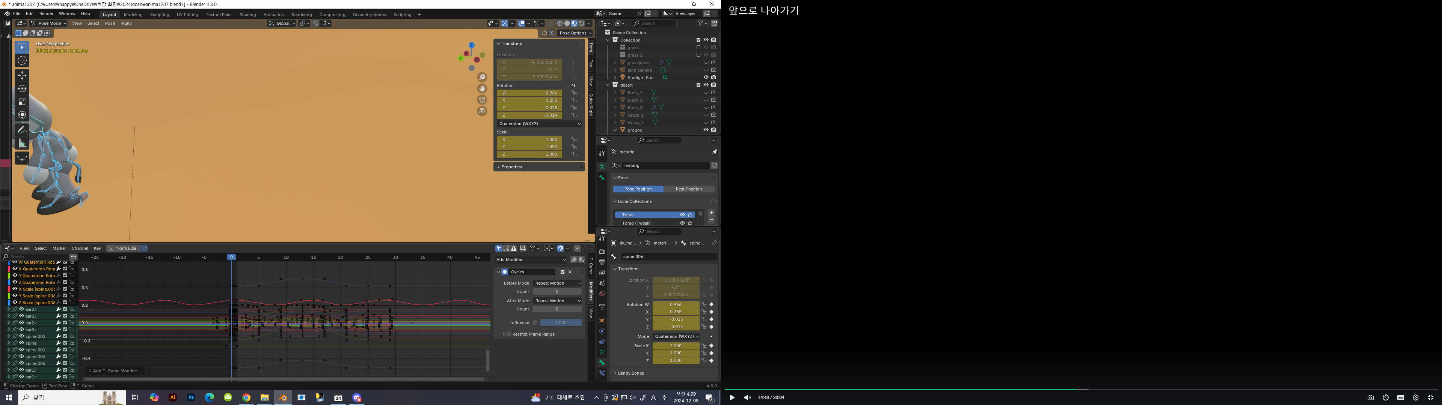The image size is (1442, 405).
Task: Play the video in the player
Action: 732,398
